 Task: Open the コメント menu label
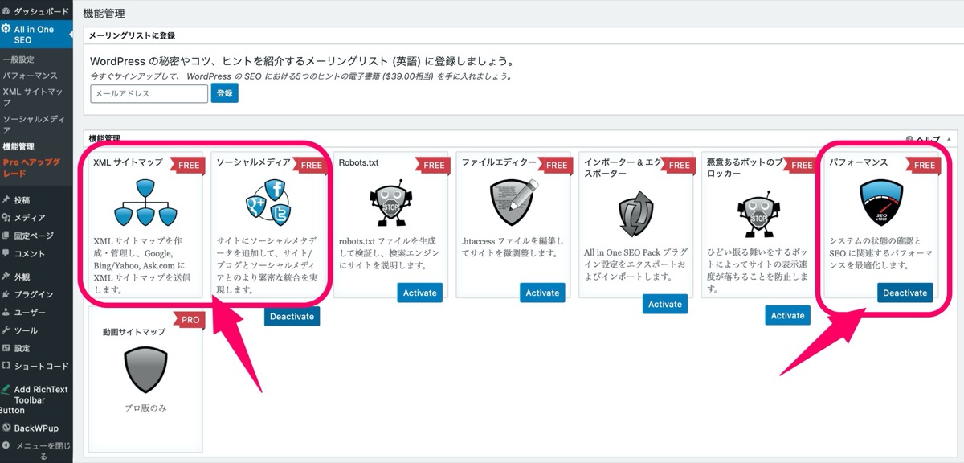point(30,254)
